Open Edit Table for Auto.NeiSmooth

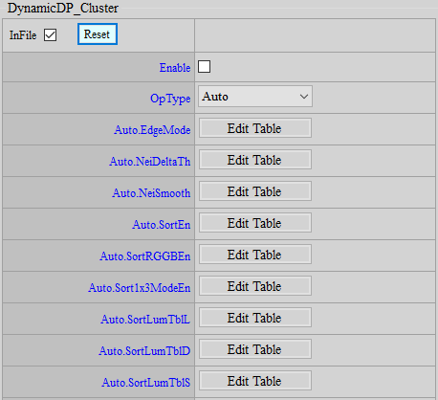coord(255,191)
